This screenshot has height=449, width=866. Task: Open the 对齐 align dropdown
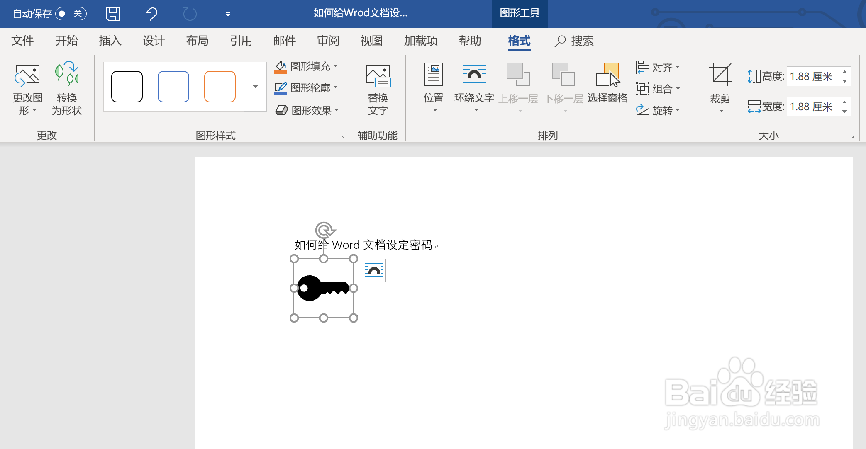point(658,67)
